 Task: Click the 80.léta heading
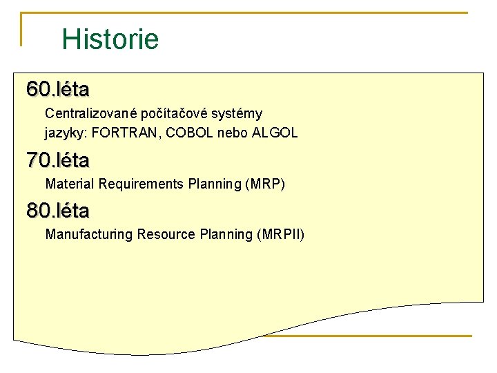(x=58, y=210)
